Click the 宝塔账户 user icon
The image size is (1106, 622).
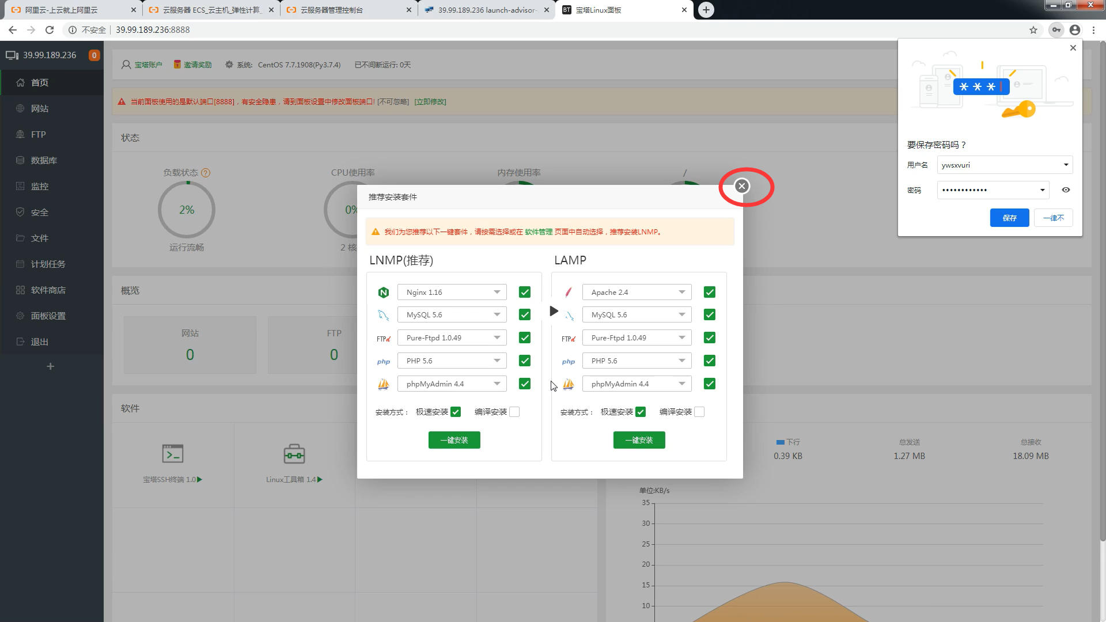(126, 65)
